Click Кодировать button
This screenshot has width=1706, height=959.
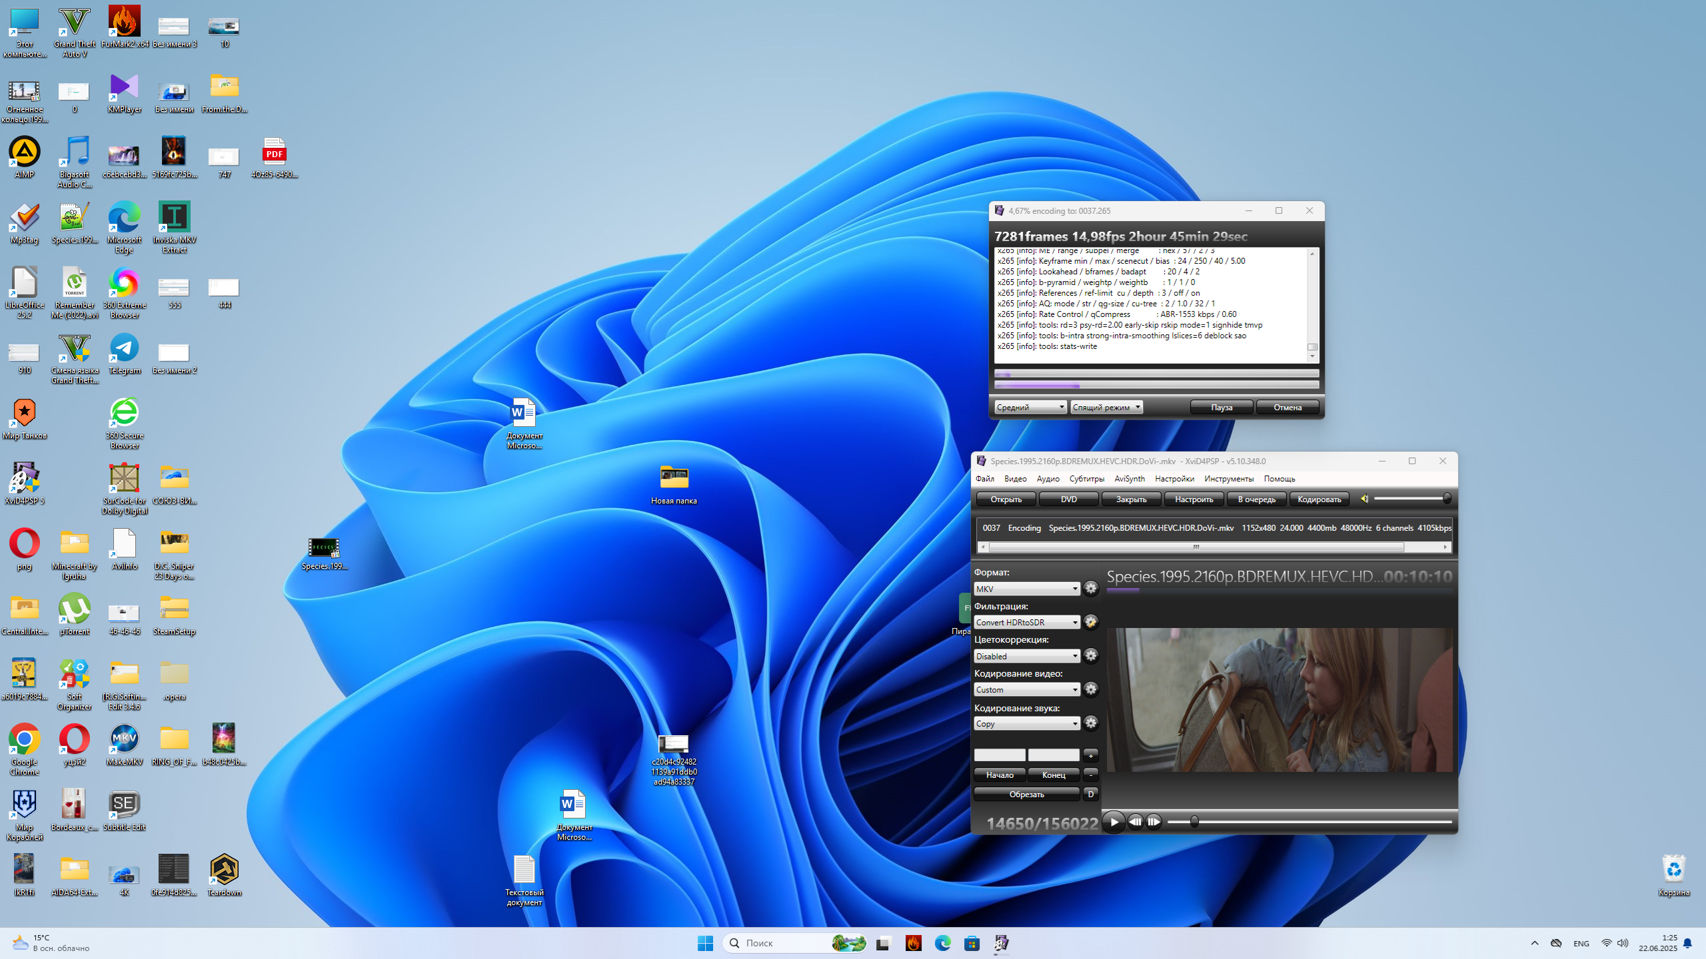pos(1319,499)
